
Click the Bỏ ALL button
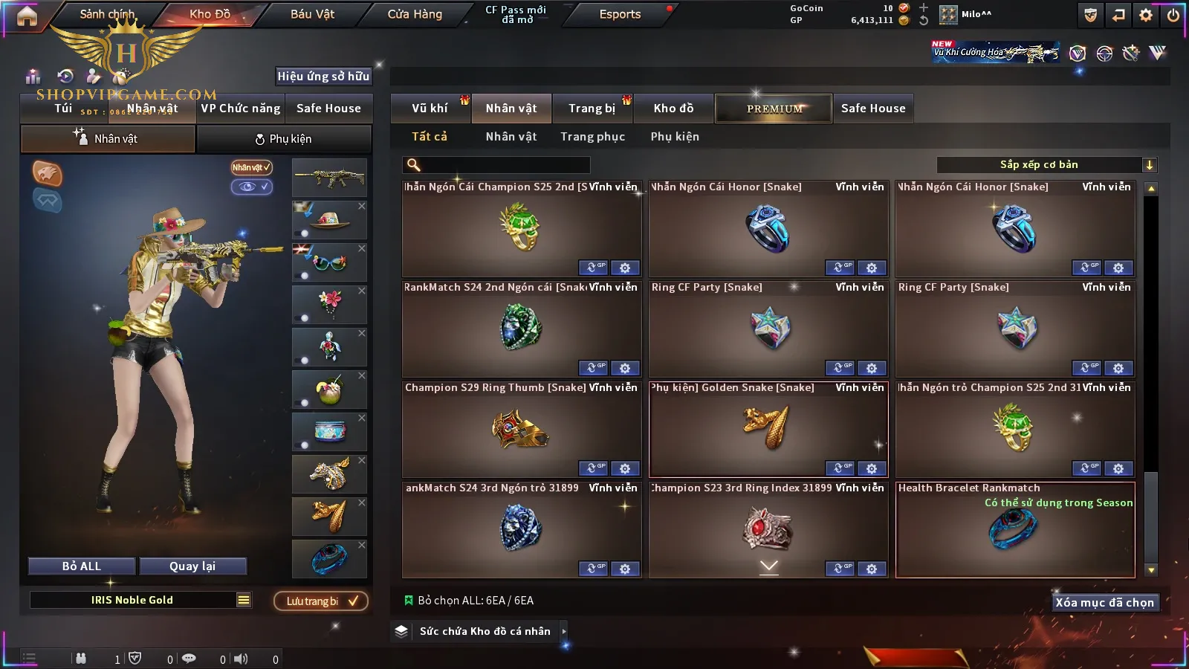pyautogui.click(x=82, y=566)
